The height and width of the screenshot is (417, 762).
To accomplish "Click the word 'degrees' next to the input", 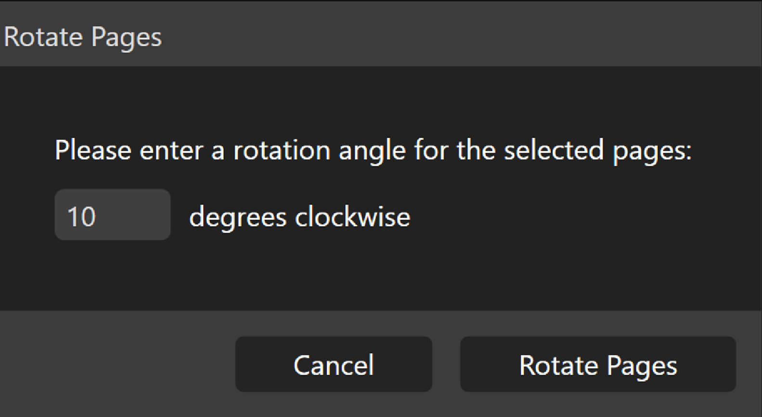I will (x=238, y=217).
